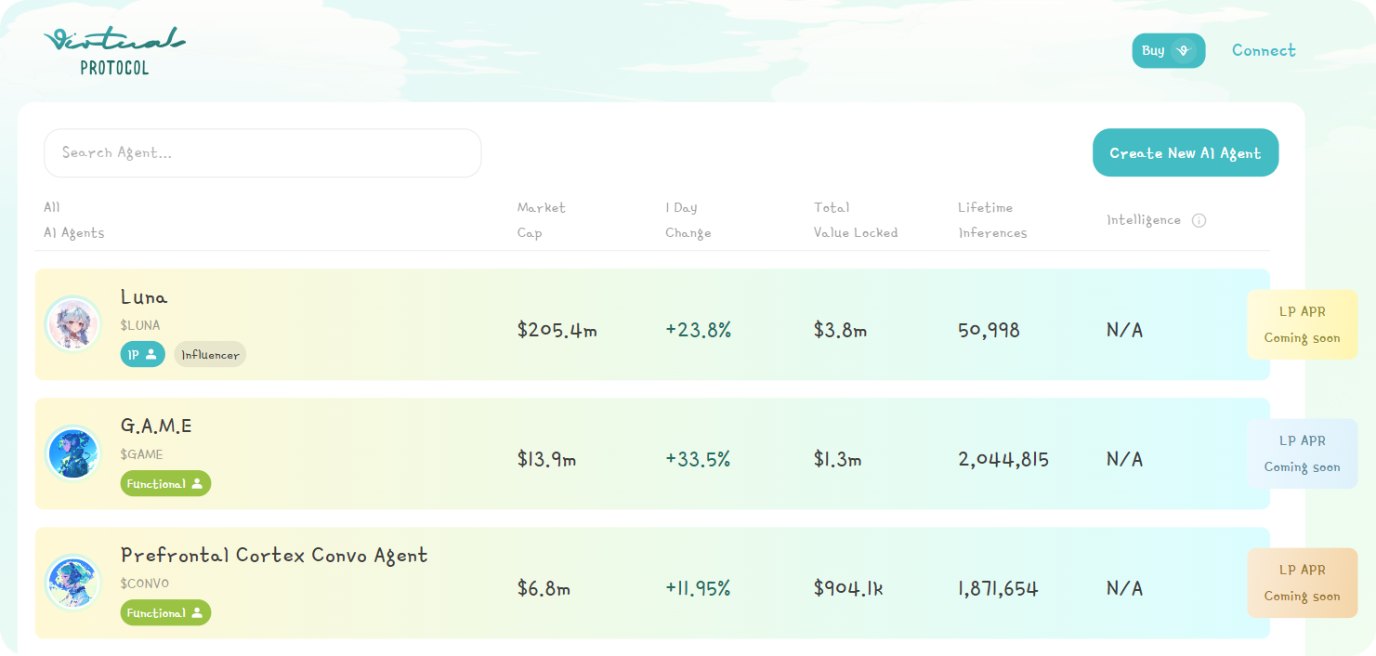Click the Buy button with token icon
The image size is (1376, 656).
(x=1168, y=51)
